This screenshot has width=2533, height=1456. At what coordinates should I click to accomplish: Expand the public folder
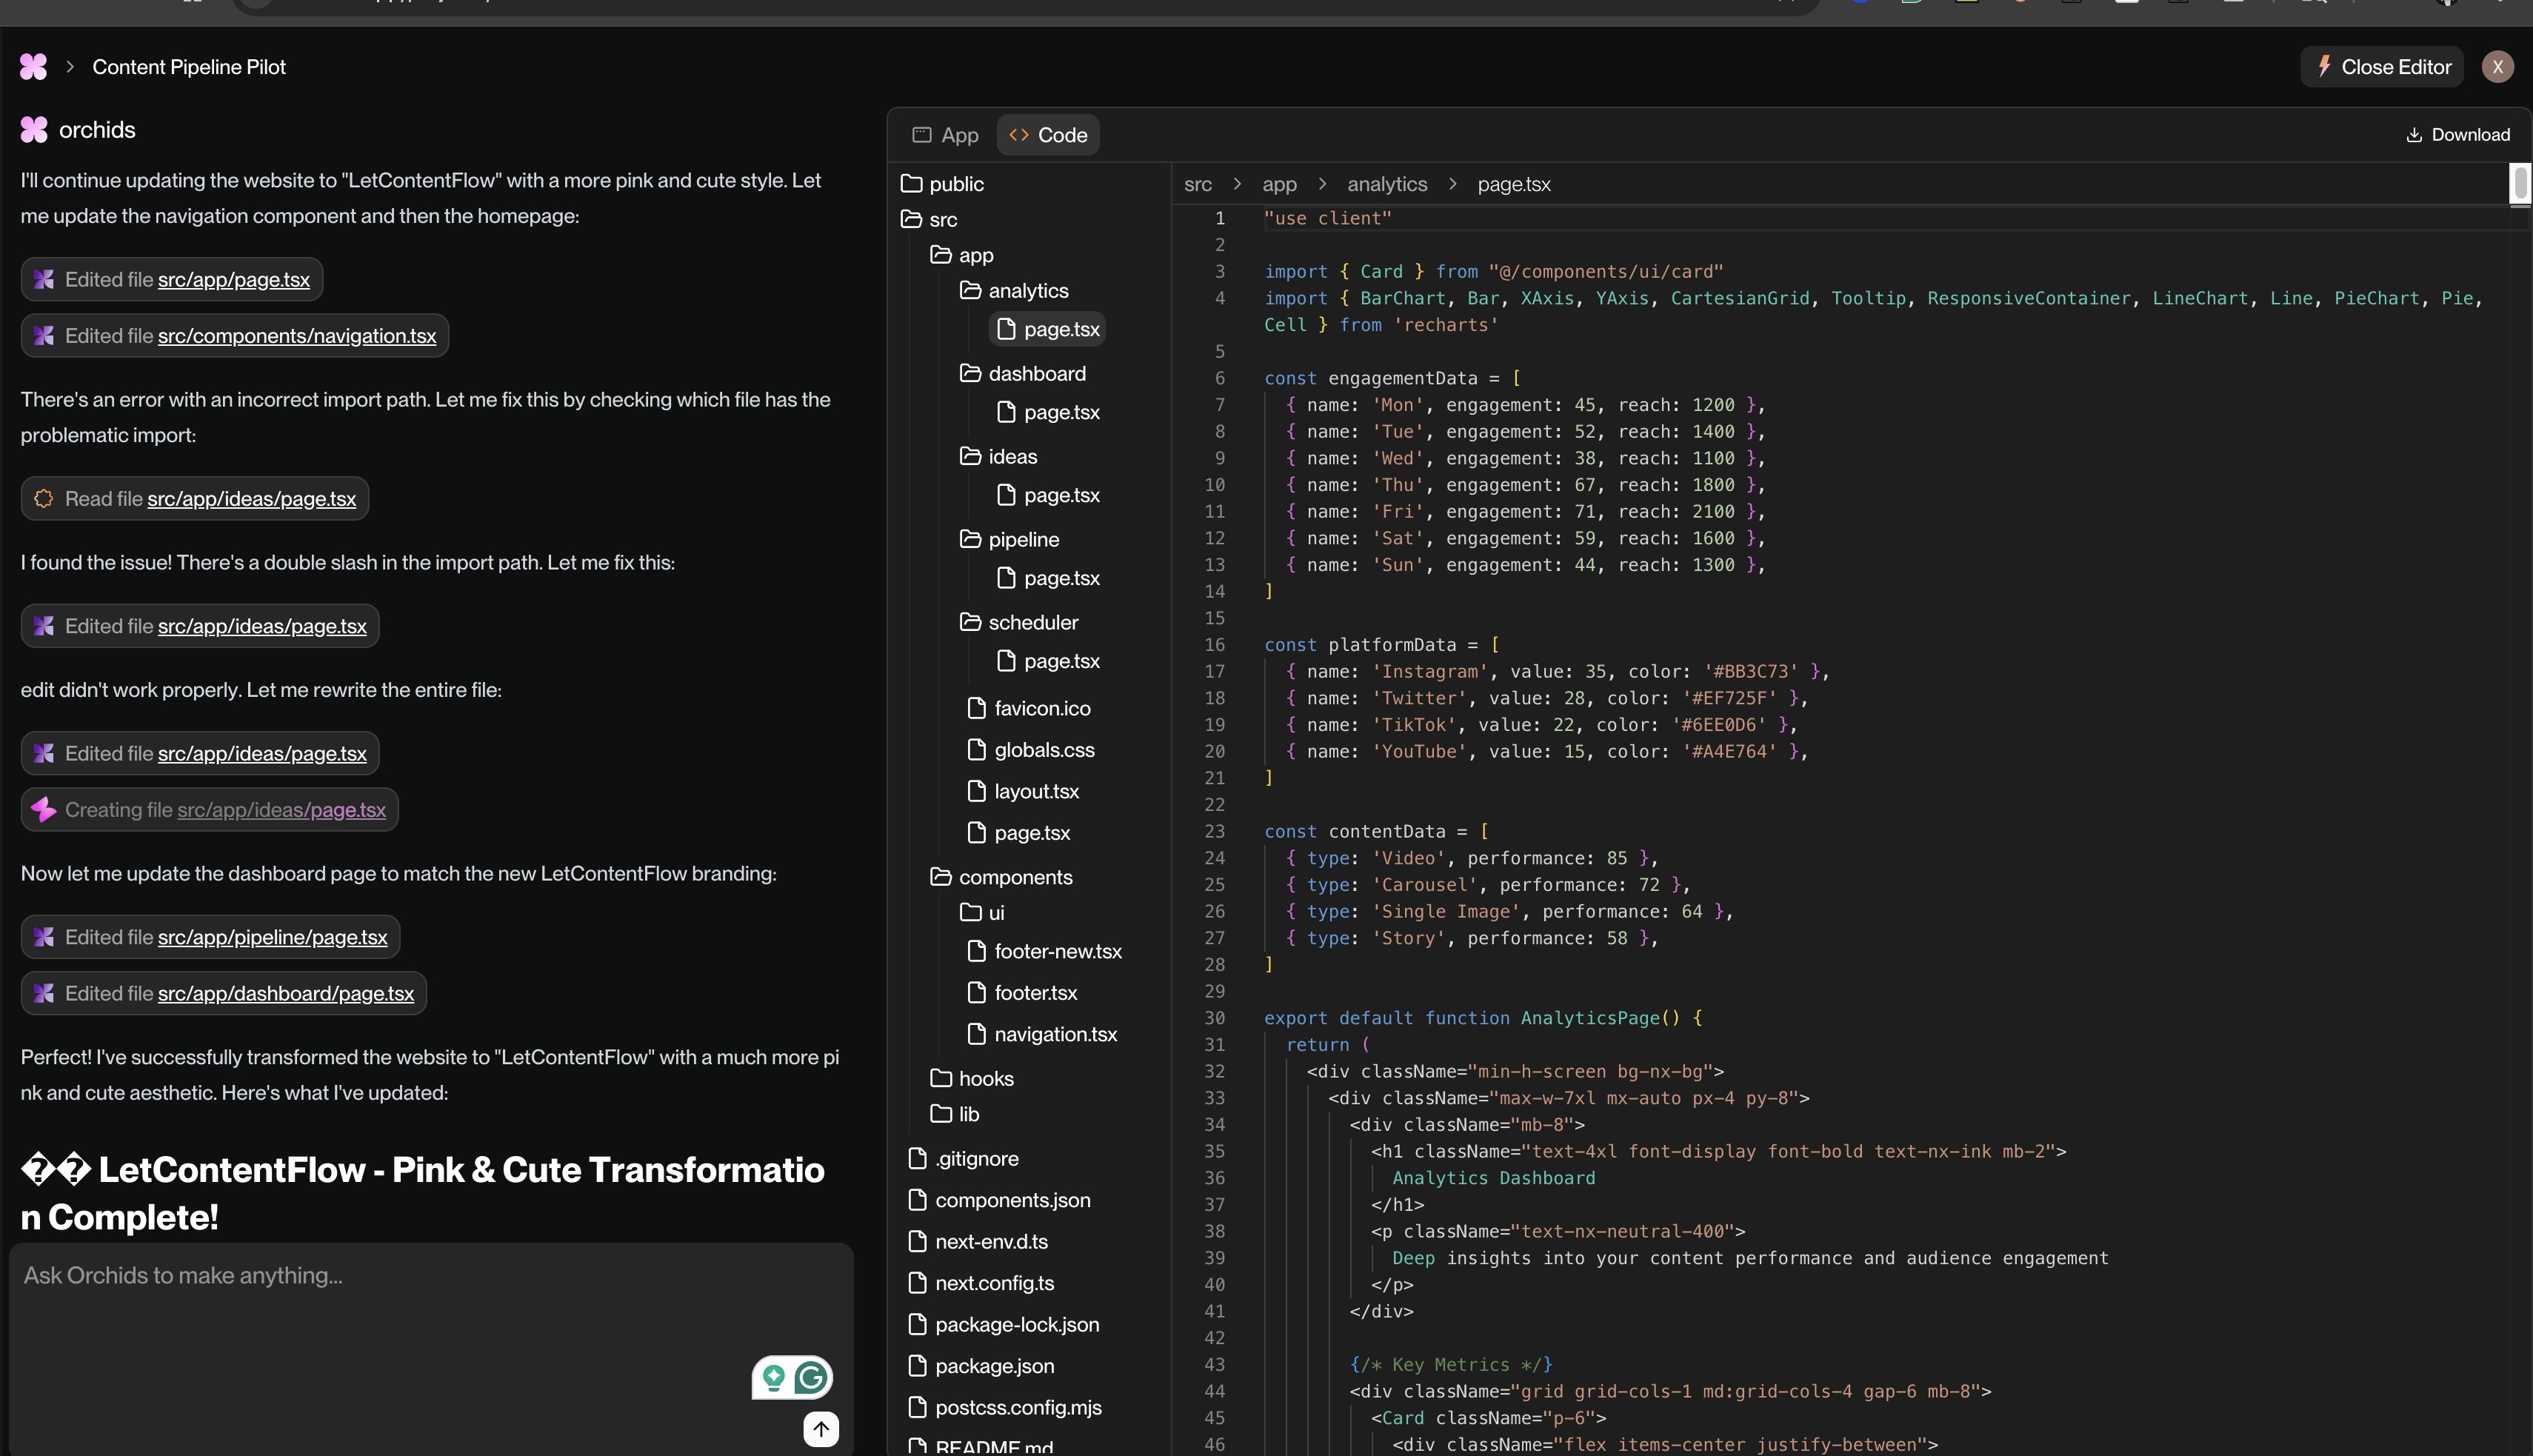coord(955,184)
